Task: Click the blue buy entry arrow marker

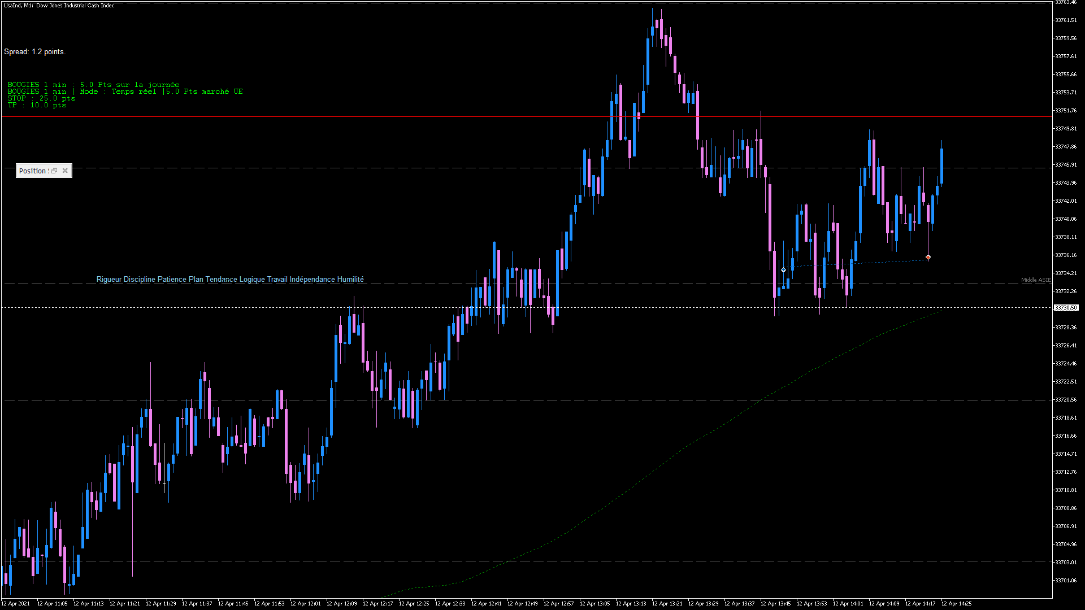Action: click(x=783, y=270)
